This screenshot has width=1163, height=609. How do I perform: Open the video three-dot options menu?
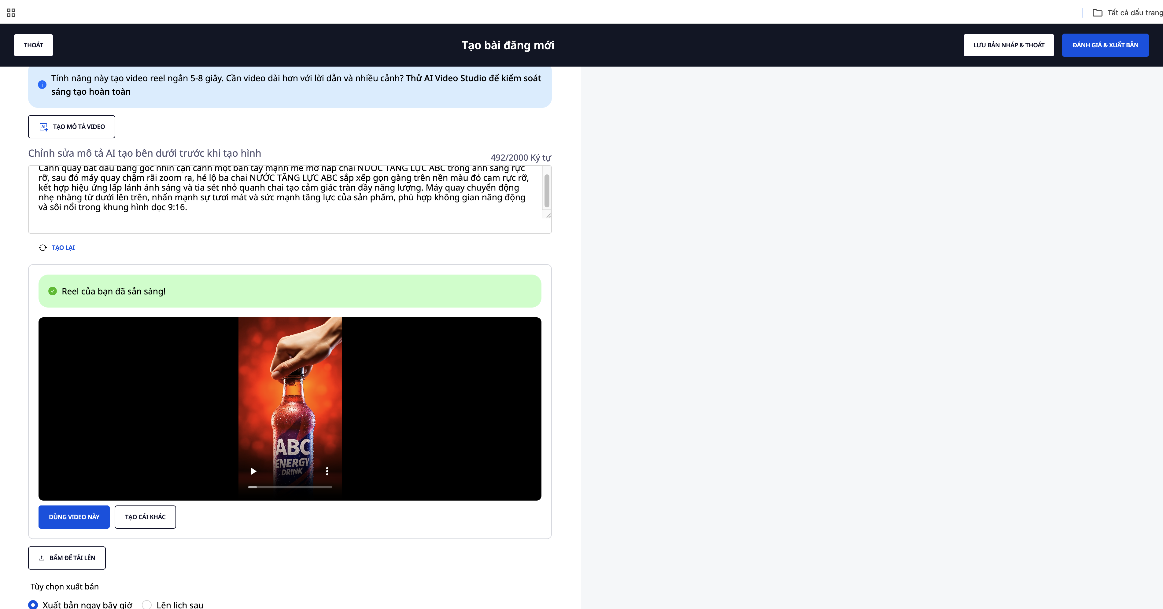(x=327, y=472)
